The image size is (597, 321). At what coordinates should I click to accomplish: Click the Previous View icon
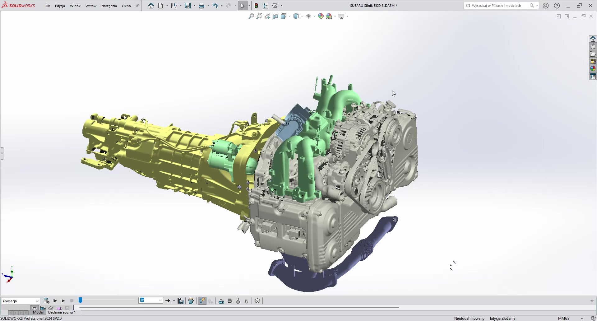click(267, 16)
